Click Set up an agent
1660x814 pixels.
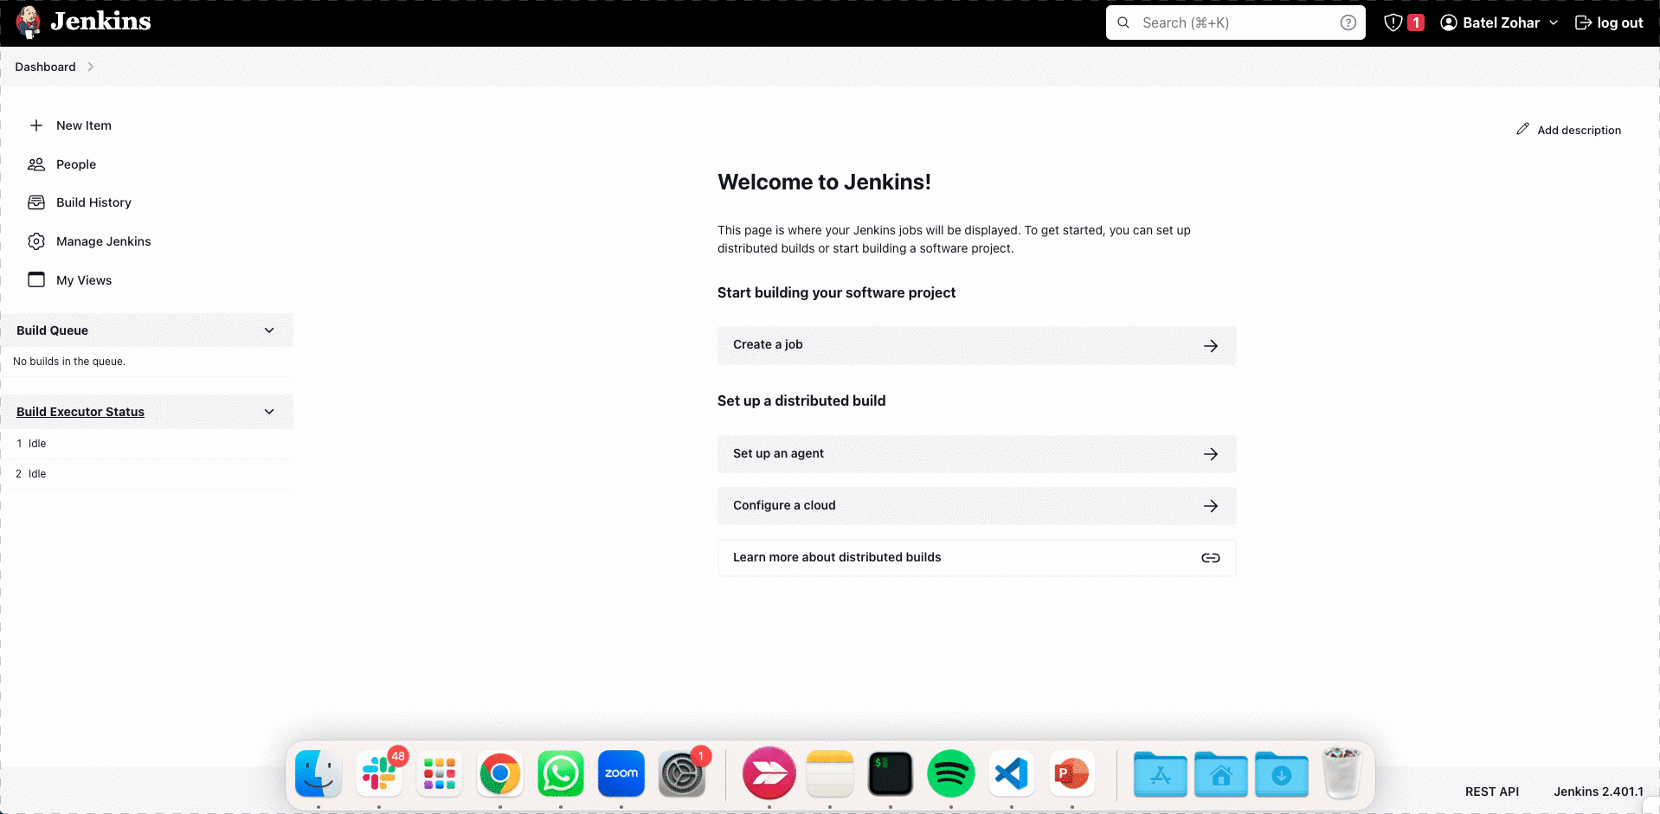tap(976, 454)
